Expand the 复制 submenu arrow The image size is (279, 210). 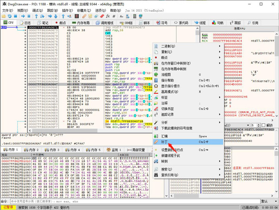pyautogui.click(x=220, y=52)
